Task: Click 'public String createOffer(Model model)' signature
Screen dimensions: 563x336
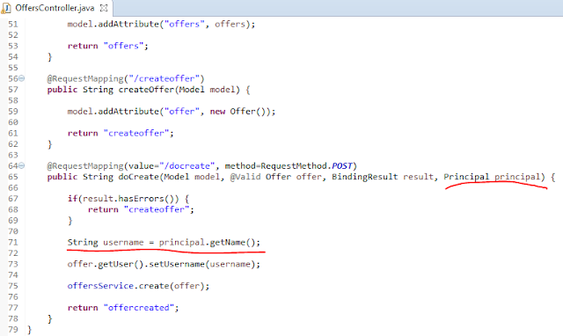Action: click(x=143, y=90)
